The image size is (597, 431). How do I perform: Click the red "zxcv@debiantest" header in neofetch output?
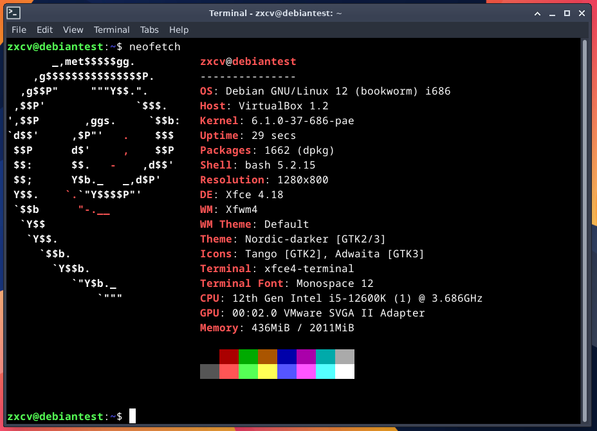(248, 61)
